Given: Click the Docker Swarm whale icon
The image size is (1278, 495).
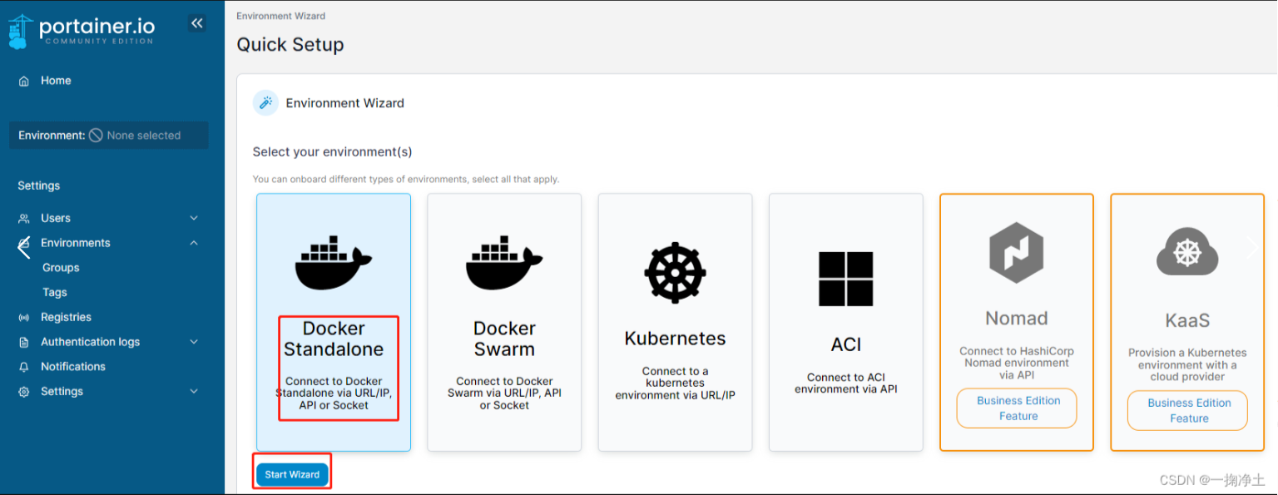Looking at the screenshot, I should coord(504,261).
